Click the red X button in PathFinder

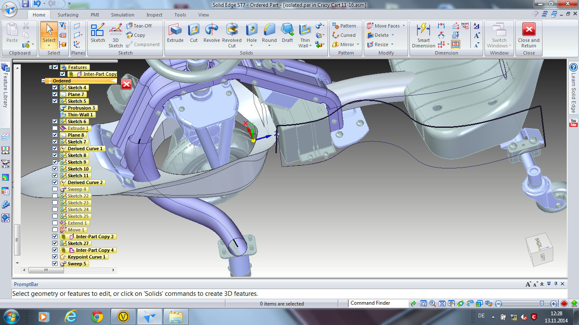[x=126, y=84]
